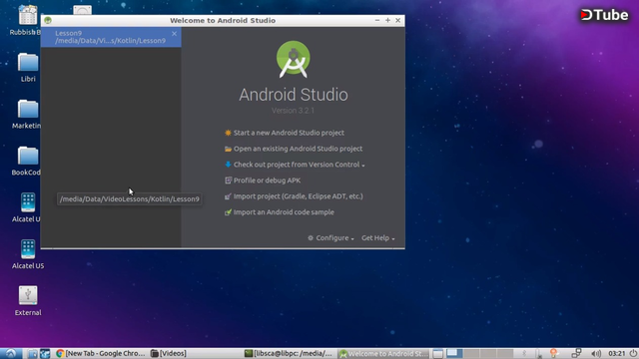Click the folder icon for opening existing project
This screenshot has height=359, width=639.
(229, 149)
